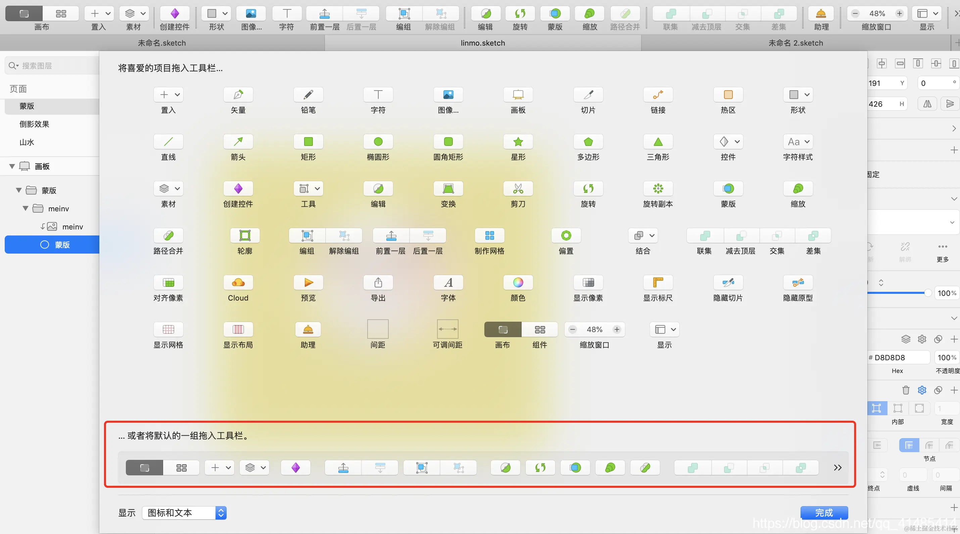Select the 倒影效果 page
Image resolution: width=960 pixels, height=534 pixels.
34,124
